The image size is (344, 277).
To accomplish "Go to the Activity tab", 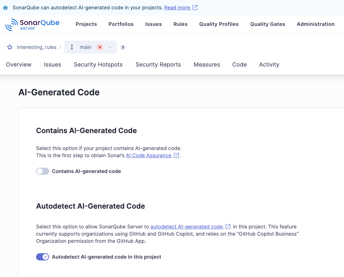I will [269, 64].
